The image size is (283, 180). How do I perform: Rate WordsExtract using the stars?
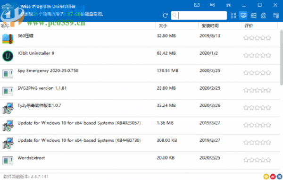(x=257, y=160)
